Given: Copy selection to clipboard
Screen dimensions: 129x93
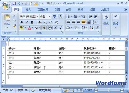Looking at the screenshot, I should tap(14, 21).
